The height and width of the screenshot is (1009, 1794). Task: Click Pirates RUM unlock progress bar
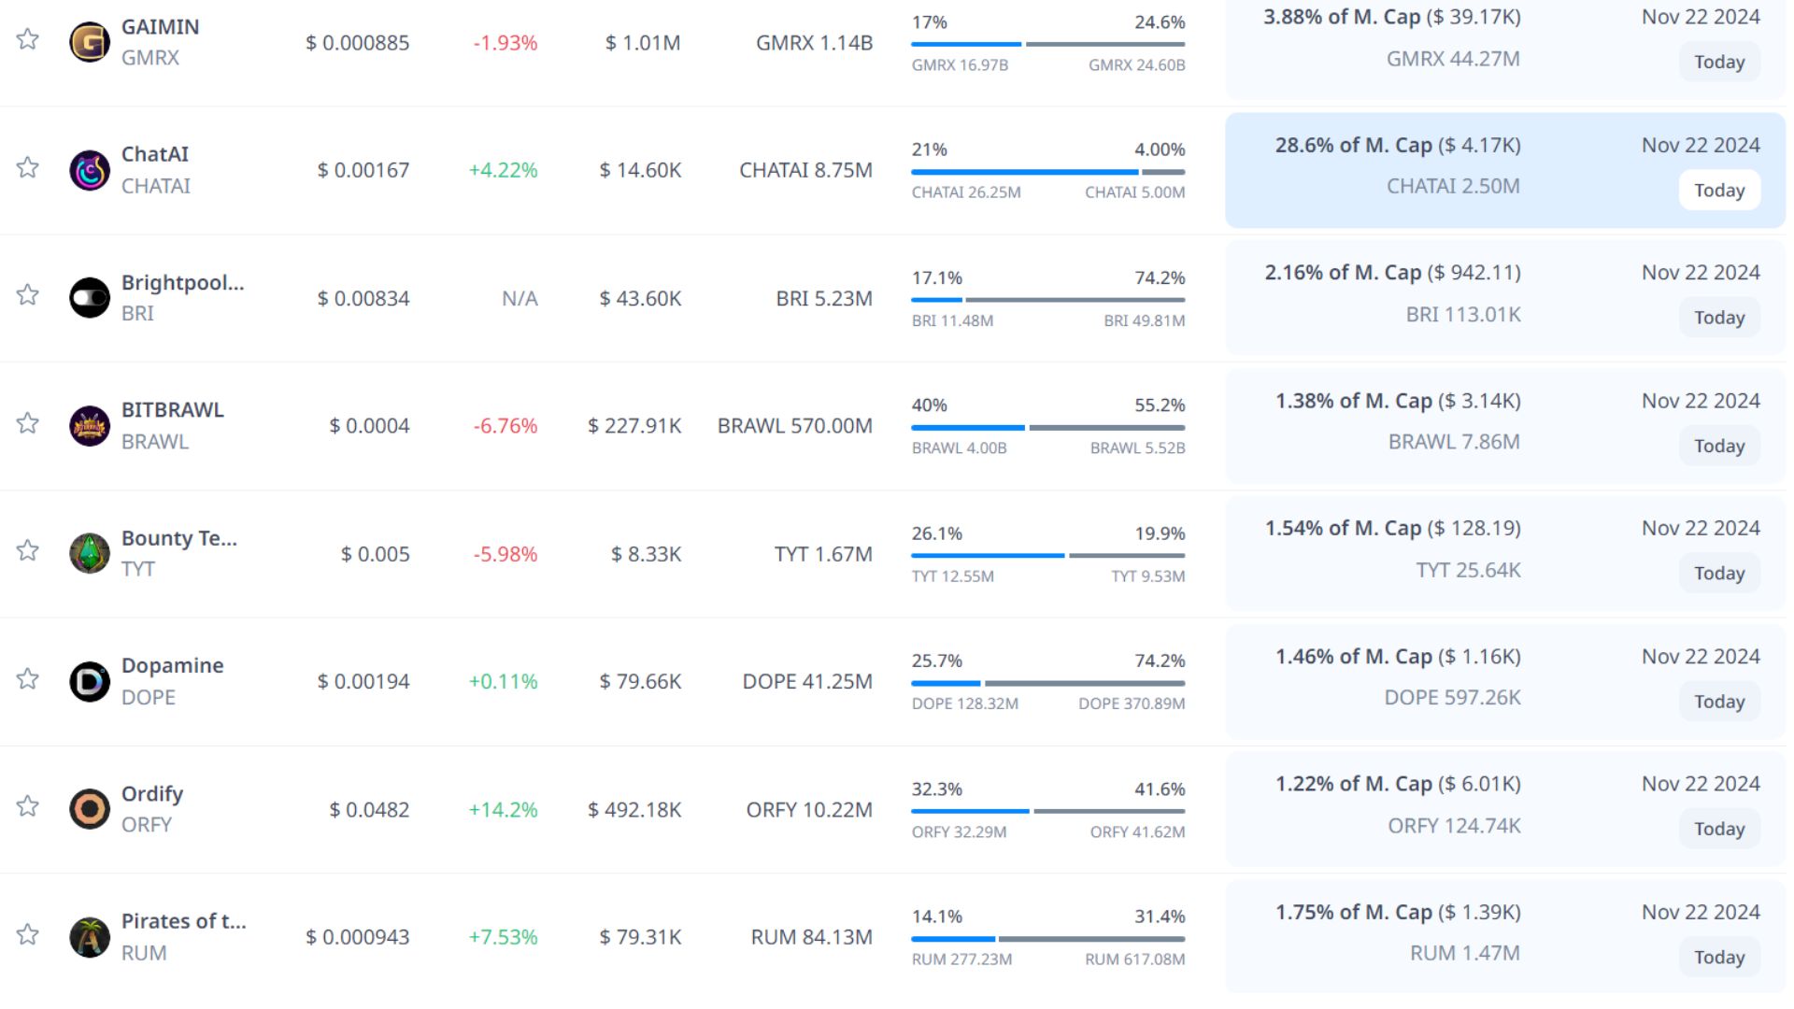tap(1047, 939)
